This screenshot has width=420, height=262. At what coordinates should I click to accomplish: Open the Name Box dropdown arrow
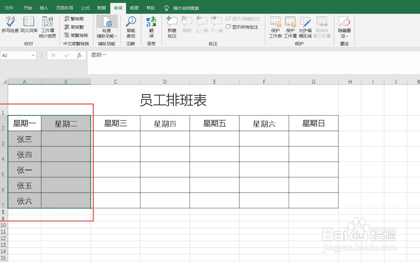pos(33,55)
